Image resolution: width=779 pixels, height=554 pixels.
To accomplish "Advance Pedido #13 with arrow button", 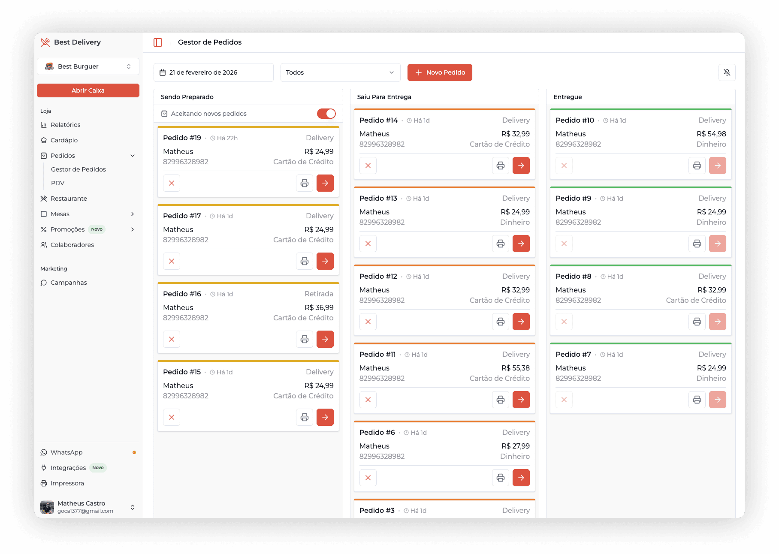I will pyautogui.click(x=521, y=244).
